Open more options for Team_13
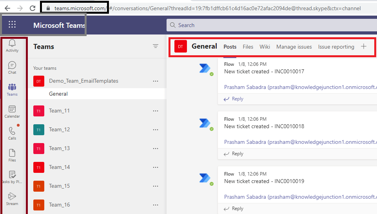This screenshot has height=214, width=377. (156, 149)
